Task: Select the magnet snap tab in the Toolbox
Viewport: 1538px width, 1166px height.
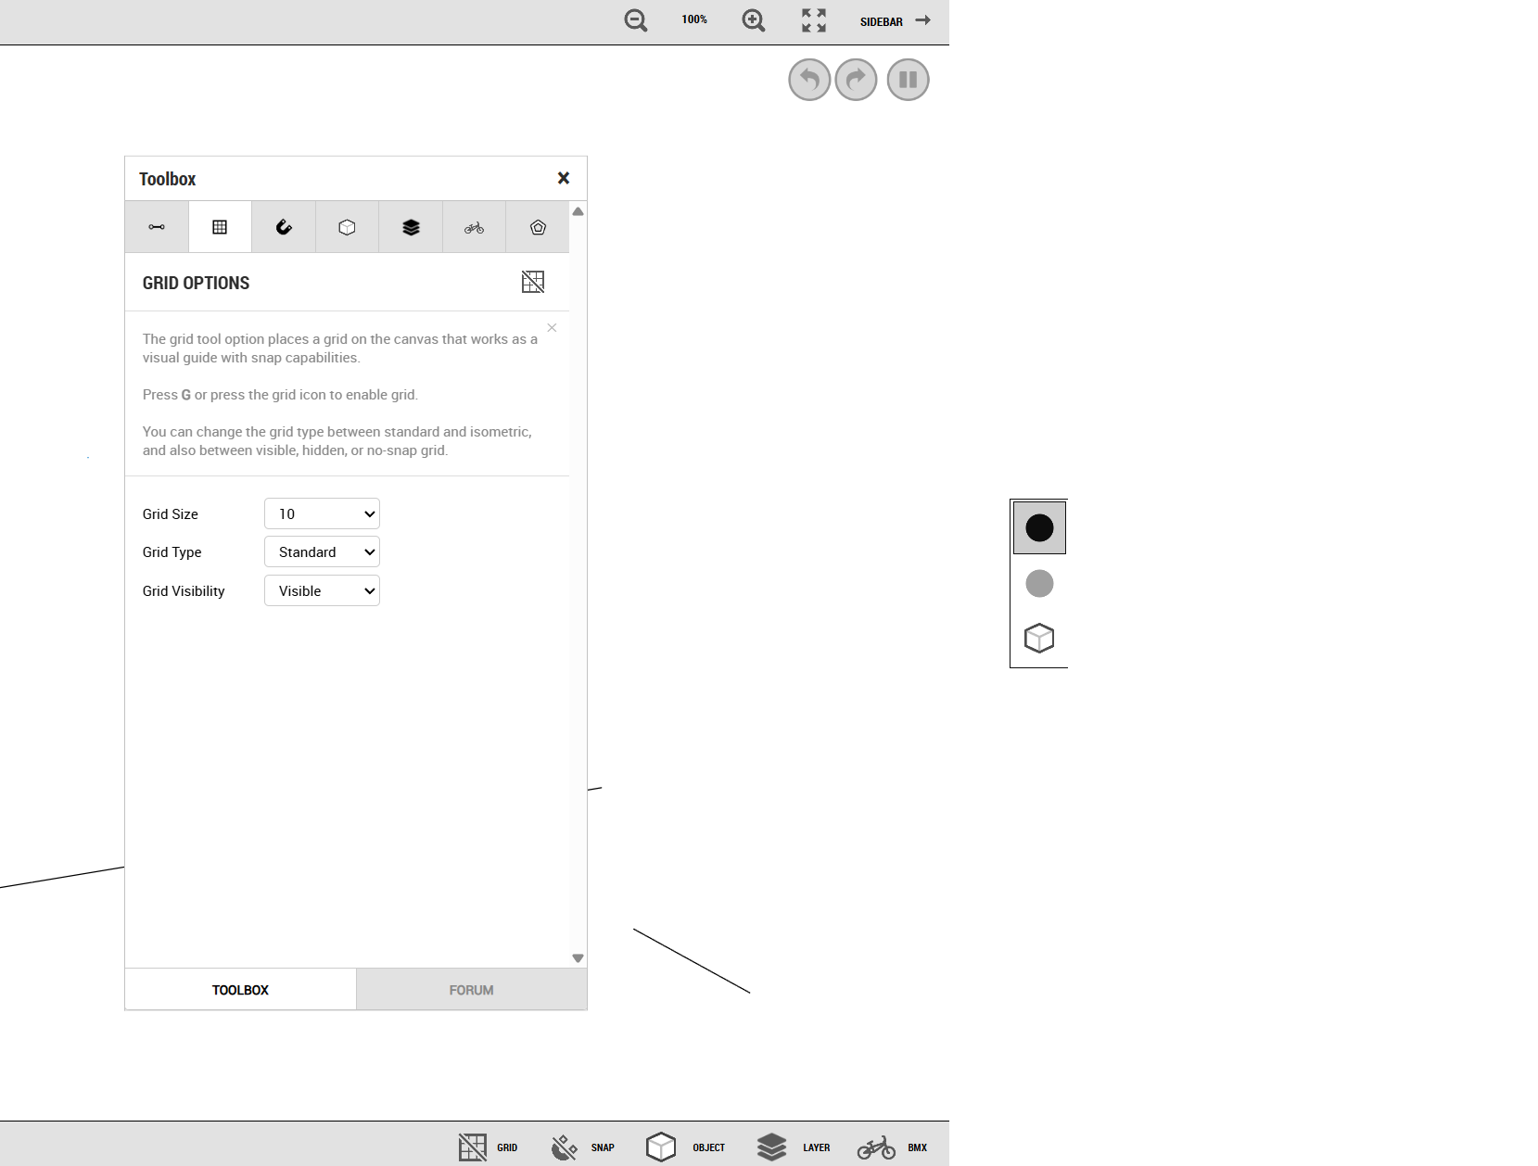Action: coord(283,226)
